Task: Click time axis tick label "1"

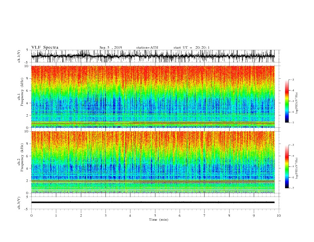Action: [x=56, y=216]
